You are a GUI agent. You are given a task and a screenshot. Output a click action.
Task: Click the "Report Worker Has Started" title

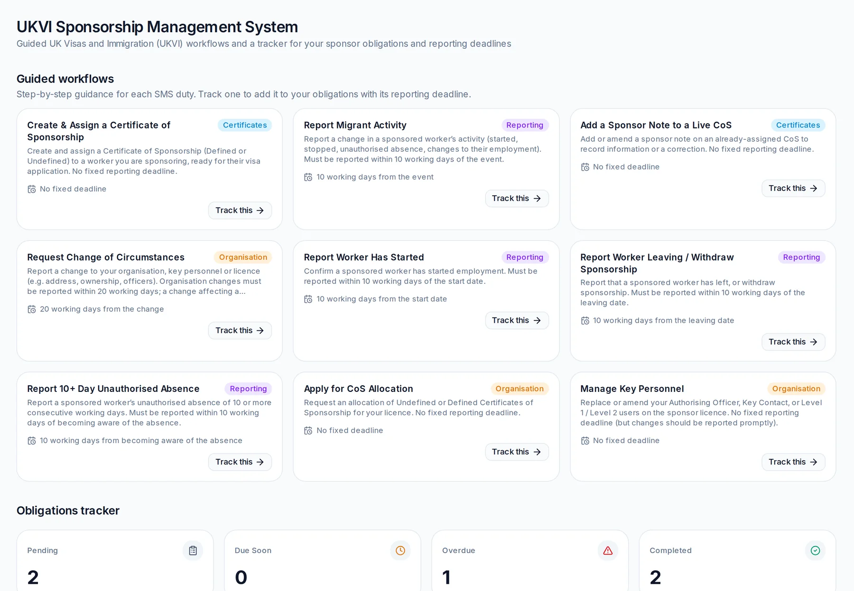point(364,257)
